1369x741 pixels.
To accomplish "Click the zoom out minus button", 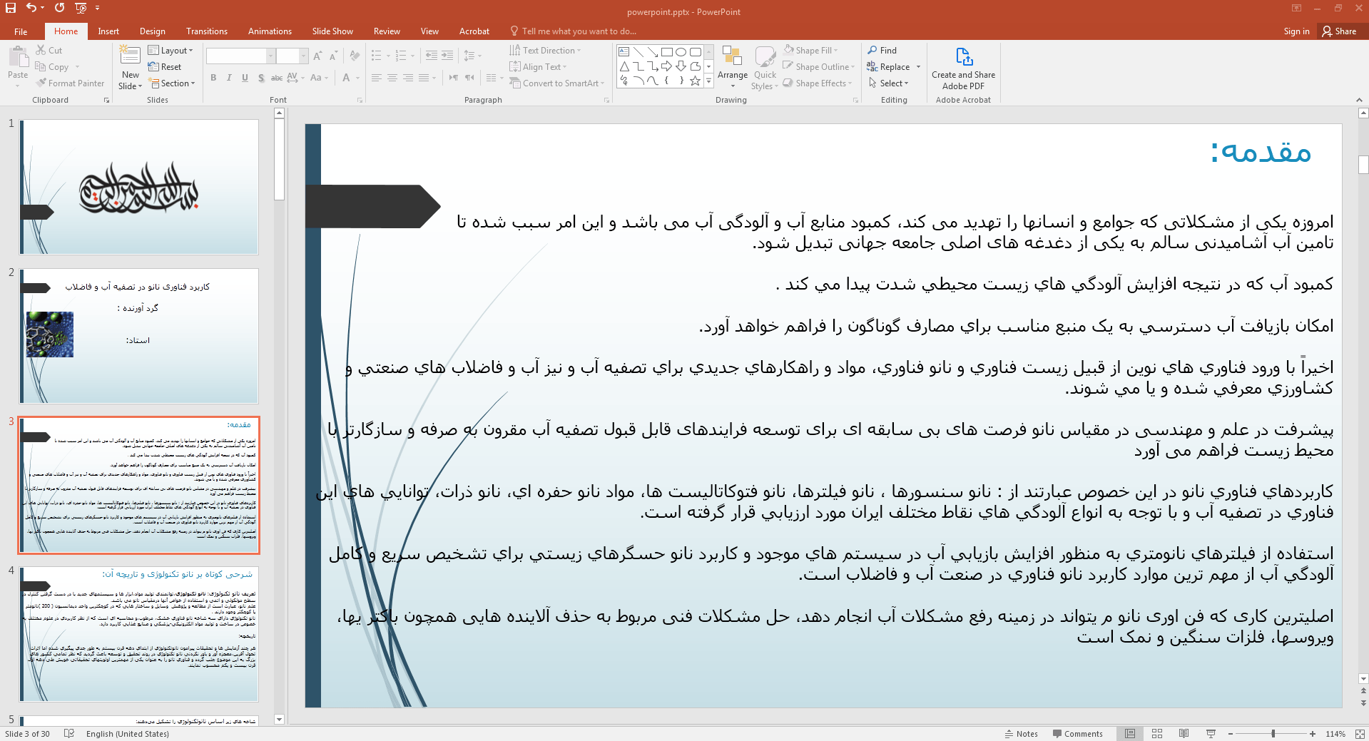I will click(1231, 734).
